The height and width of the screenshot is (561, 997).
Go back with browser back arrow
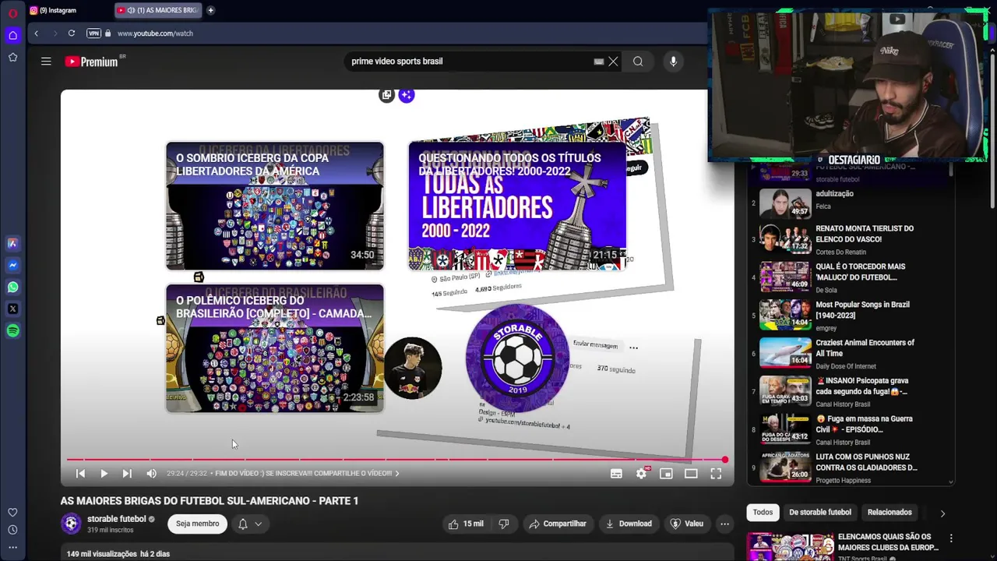[x=36, y=34]
